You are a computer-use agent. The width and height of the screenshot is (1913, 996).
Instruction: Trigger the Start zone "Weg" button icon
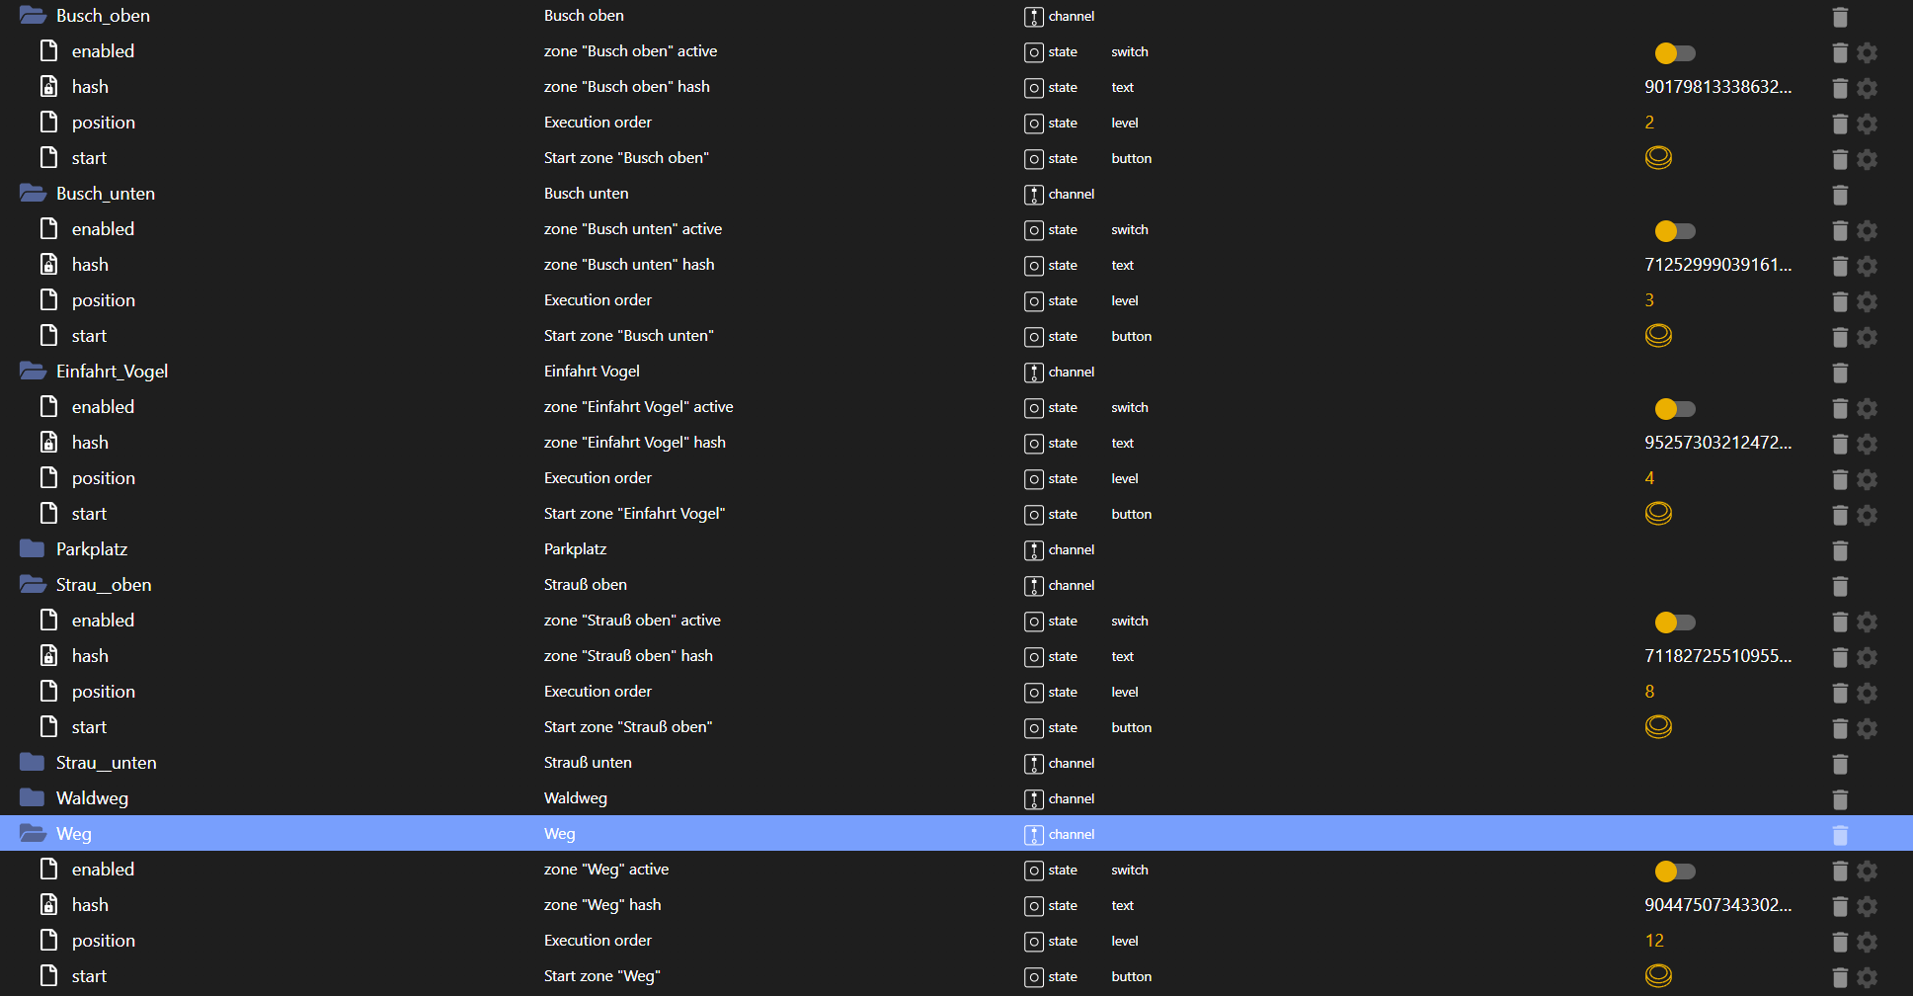[1658, 976]
